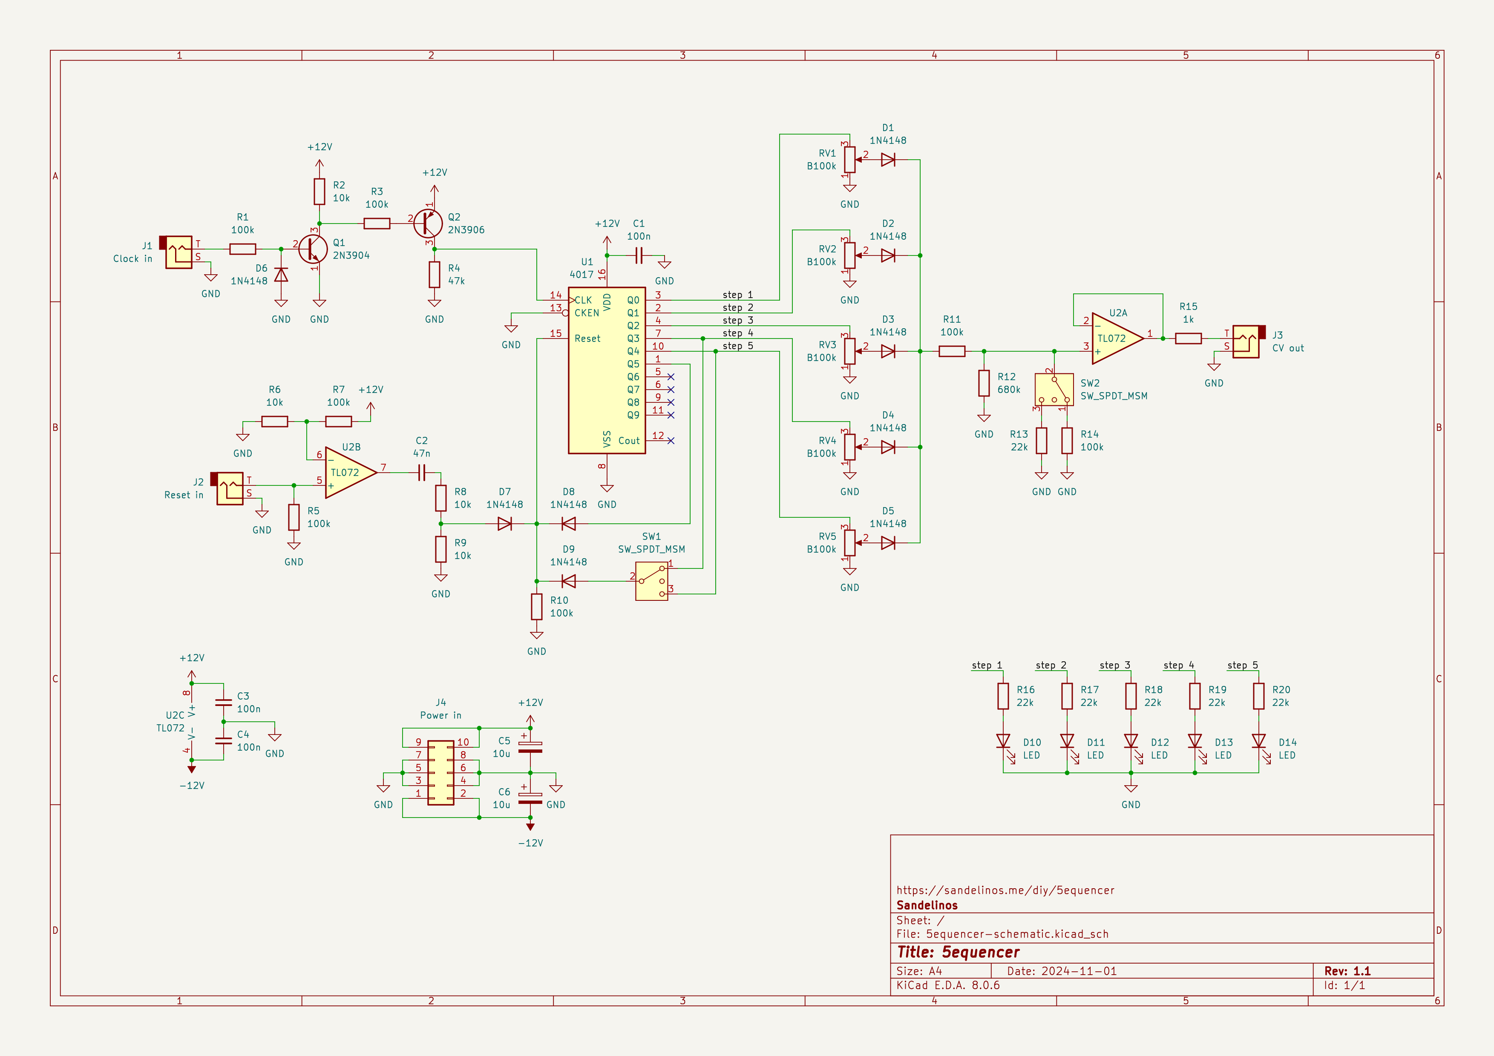1494x1056 pixels.
Task: Click the 'CV out' label text
Action: pyautogui.click(x=1288, y=348)
